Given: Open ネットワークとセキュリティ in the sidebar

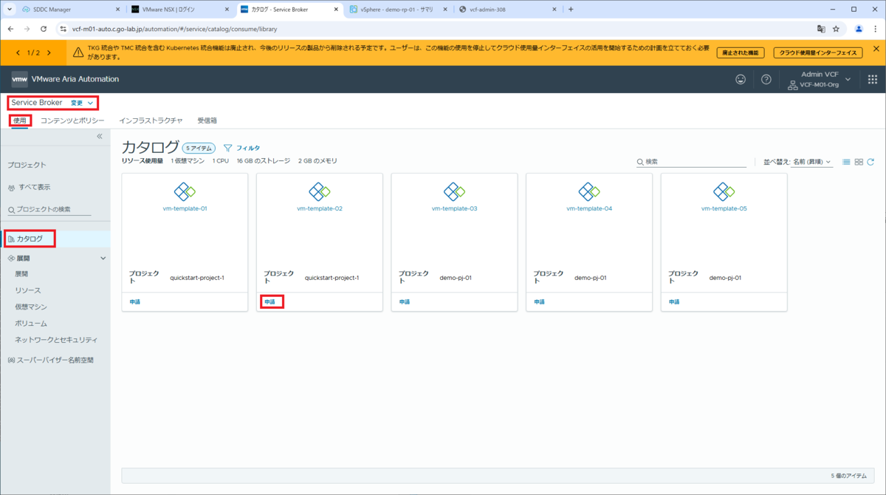Looking at the screenshot, I should pos(56,340).
